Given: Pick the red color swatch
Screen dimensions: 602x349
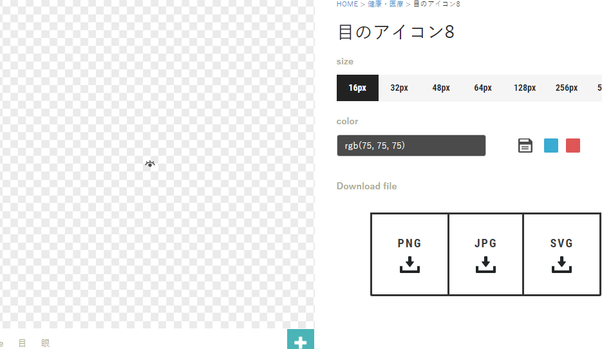Looking at the screenshot, I should point(573,146).
